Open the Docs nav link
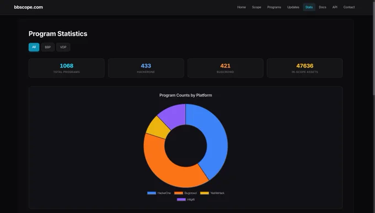Viewport: 375px width, 213px height. [323, 7]
